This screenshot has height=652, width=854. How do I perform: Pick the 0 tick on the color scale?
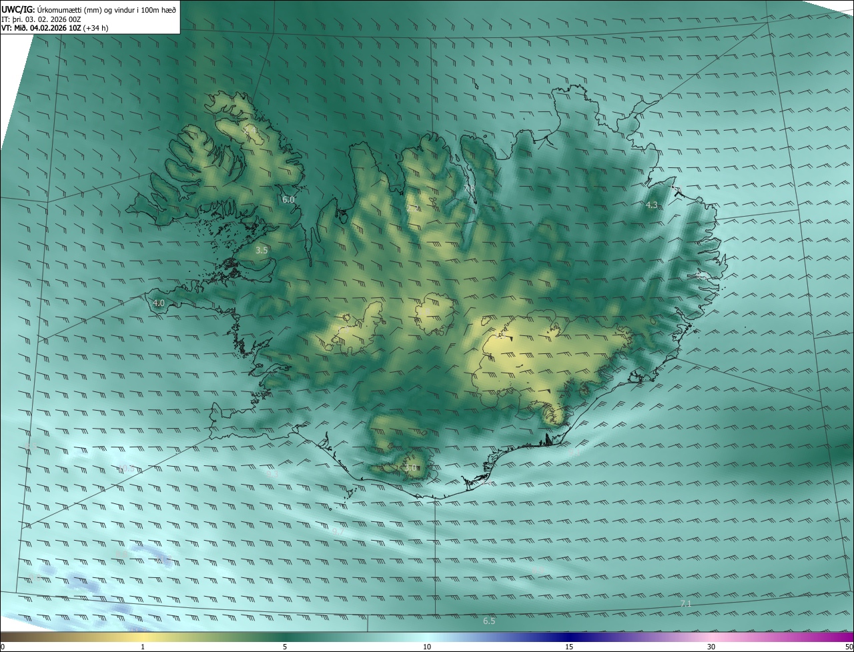click(3, 647)
